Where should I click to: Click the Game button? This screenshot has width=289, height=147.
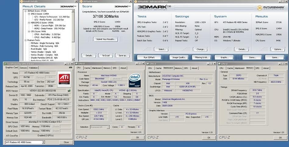(x=275, y=57)
